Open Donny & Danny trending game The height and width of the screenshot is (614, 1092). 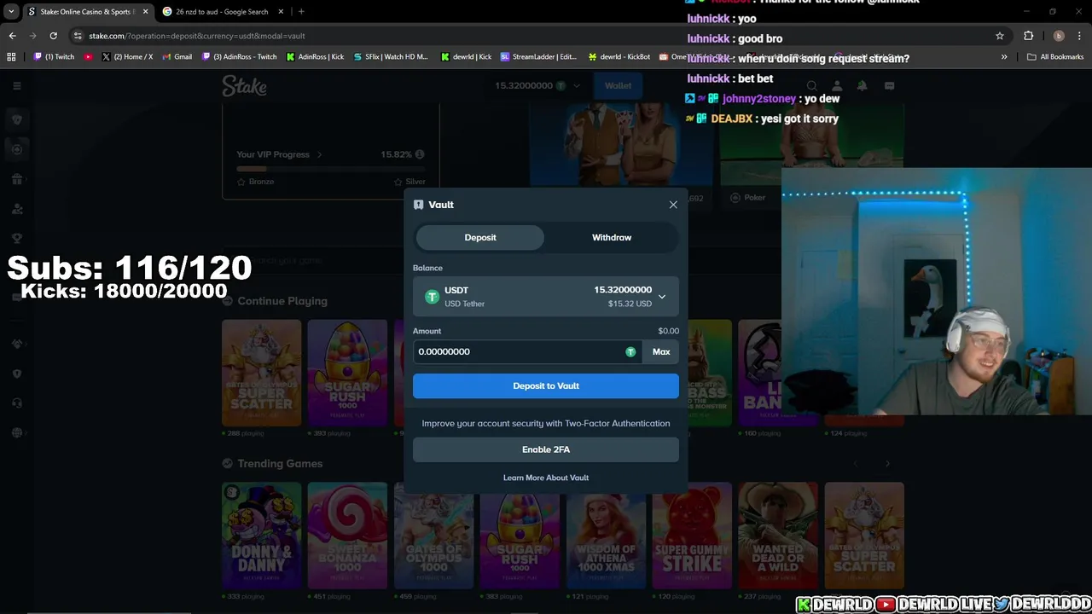(x=261, y=536)
